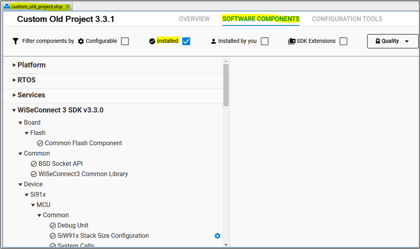Click installed check icon beside WiSeConnect3 Common Library
The height and width of the screenshot is (249, 420).
[34, 174]
